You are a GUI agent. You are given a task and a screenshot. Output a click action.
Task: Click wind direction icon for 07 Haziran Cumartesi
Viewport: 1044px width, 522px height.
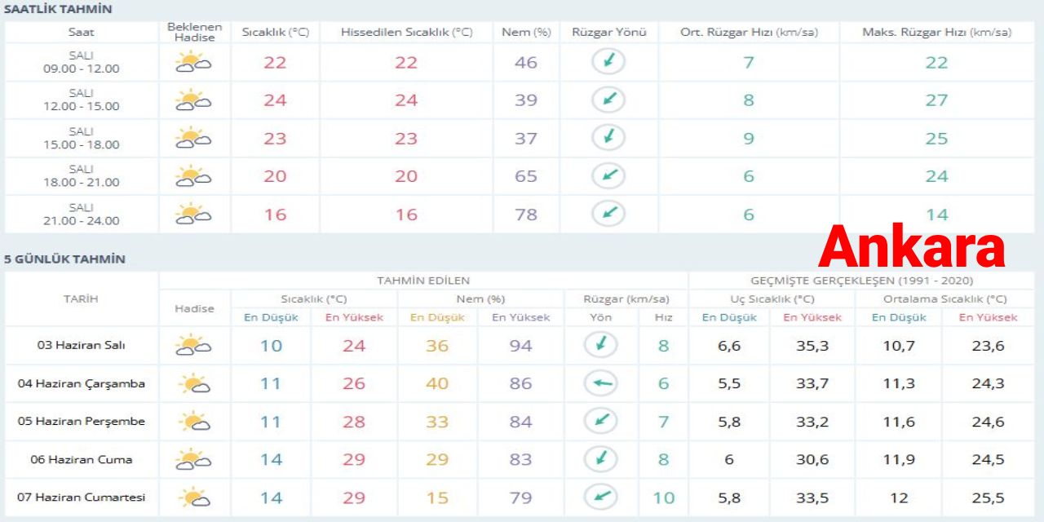(600, 497)
